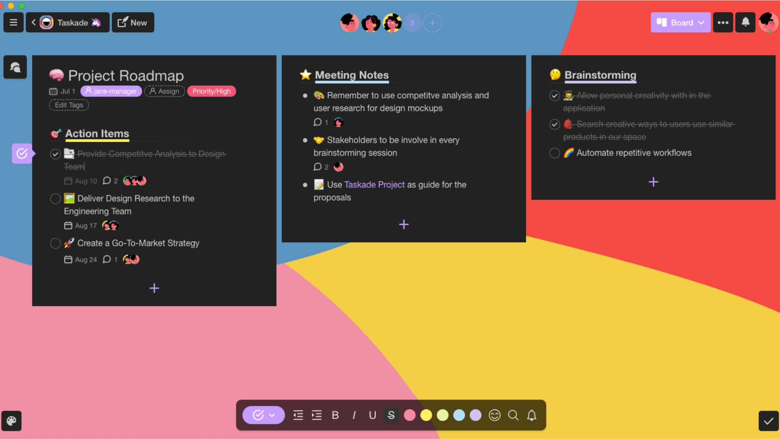
Task: Indent the item with toolbar icon
Action: (316, 415)
